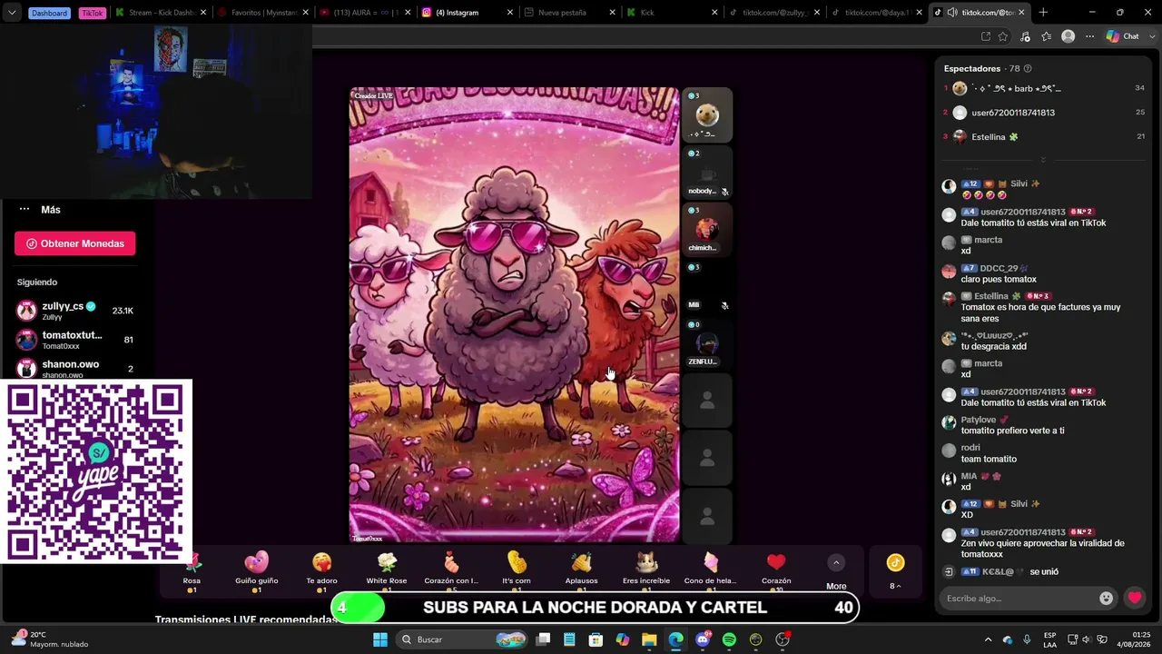Switch to the tiktok.com/@zullyy tab

click(773, 13)
